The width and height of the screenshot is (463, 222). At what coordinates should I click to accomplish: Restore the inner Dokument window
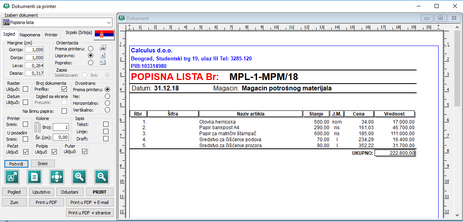pos(440,18)
